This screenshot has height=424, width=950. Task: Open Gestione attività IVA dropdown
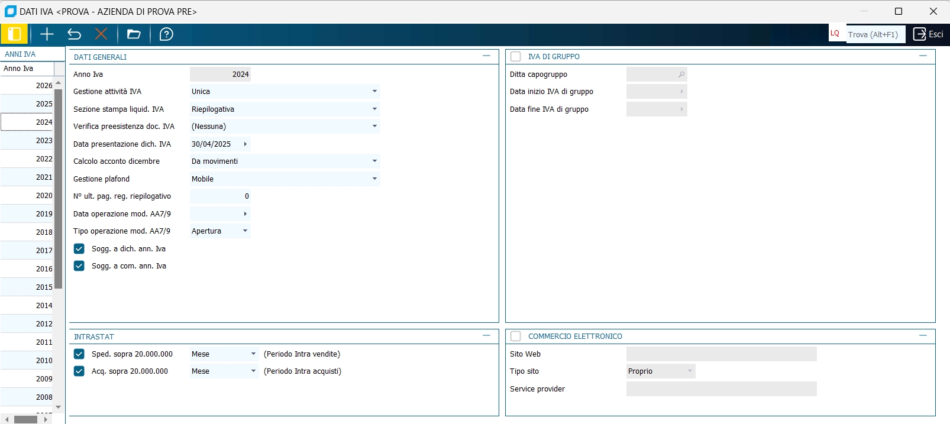pyautogui.click(x=374, y=92)
